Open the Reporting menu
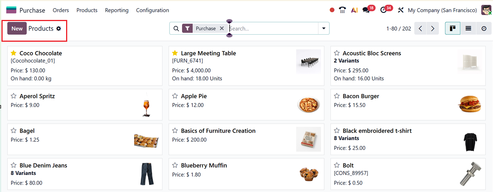The image size is (493, 192). 117,10
